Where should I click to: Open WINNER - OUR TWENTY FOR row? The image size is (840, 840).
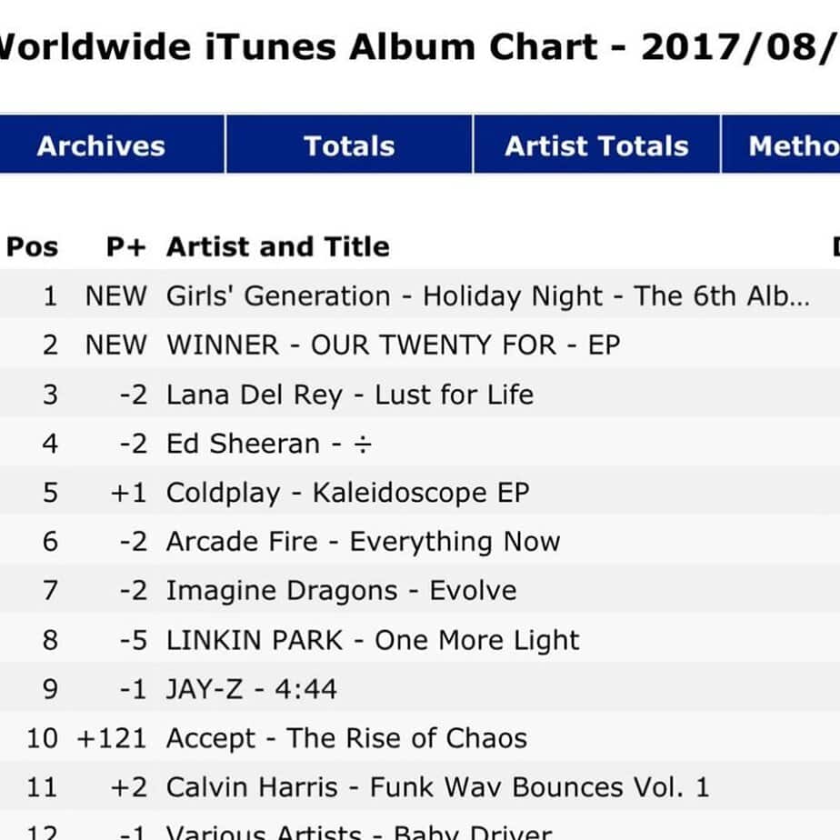coord(393,345)
